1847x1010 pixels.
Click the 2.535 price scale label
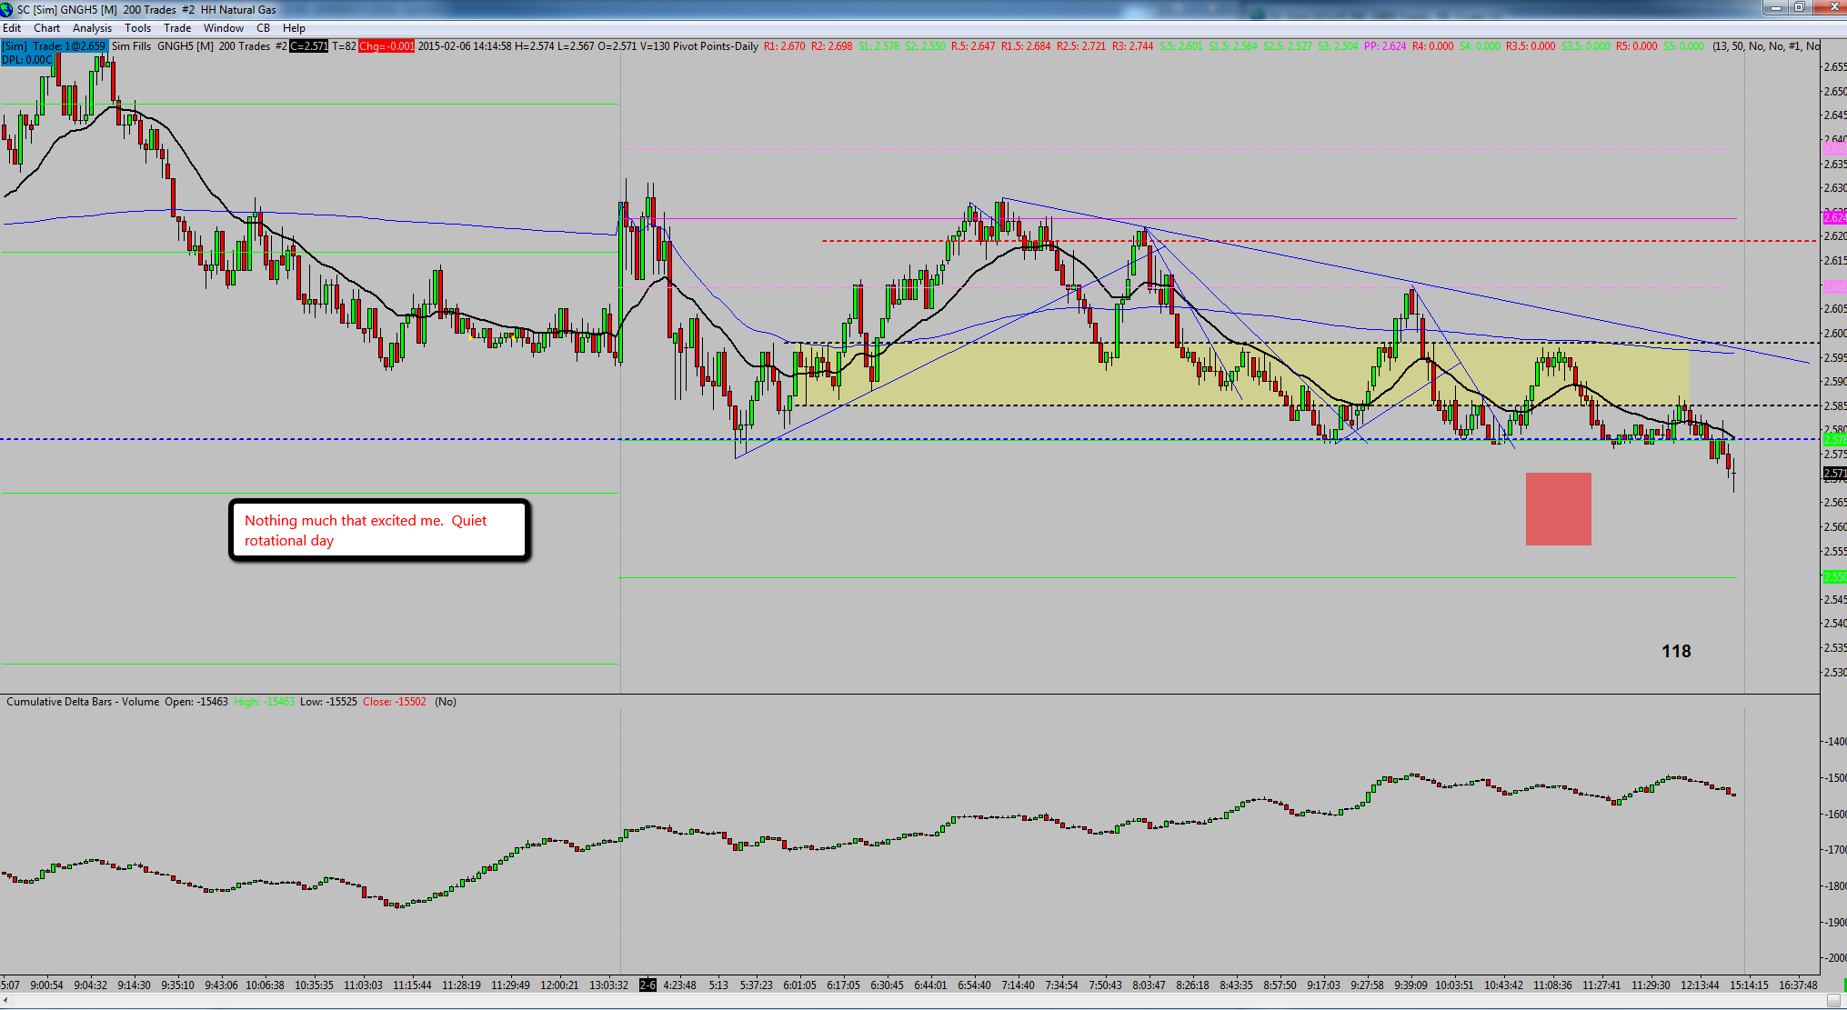pos(1834,648)
